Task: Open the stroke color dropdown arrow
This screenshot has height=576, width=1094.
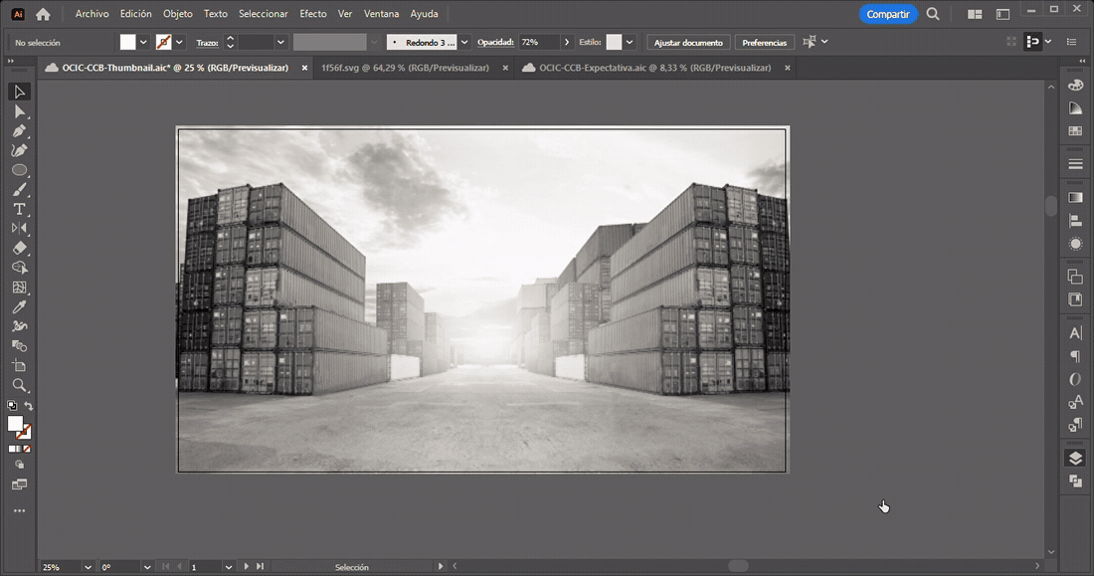Action: [x=179, y=42]
